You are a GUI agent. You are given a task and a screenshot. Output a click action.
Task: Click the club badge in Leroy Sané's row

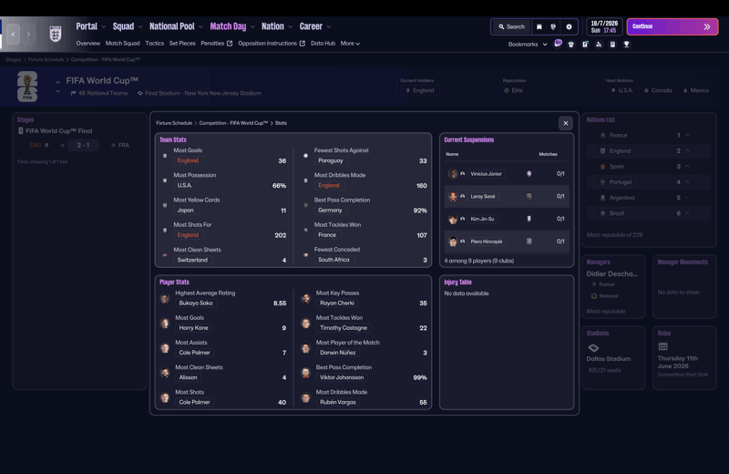coord(529,196)
